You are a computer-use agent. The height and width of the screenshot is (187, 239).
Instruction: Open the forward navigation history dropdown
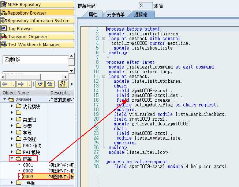pos(29,84)
